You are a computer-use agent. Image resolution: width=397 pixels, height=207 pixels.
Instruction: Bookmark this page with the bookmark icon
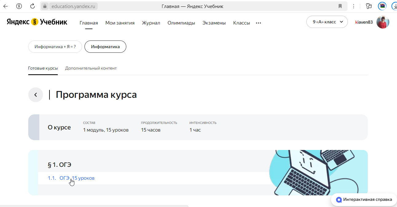pos(340,6)
